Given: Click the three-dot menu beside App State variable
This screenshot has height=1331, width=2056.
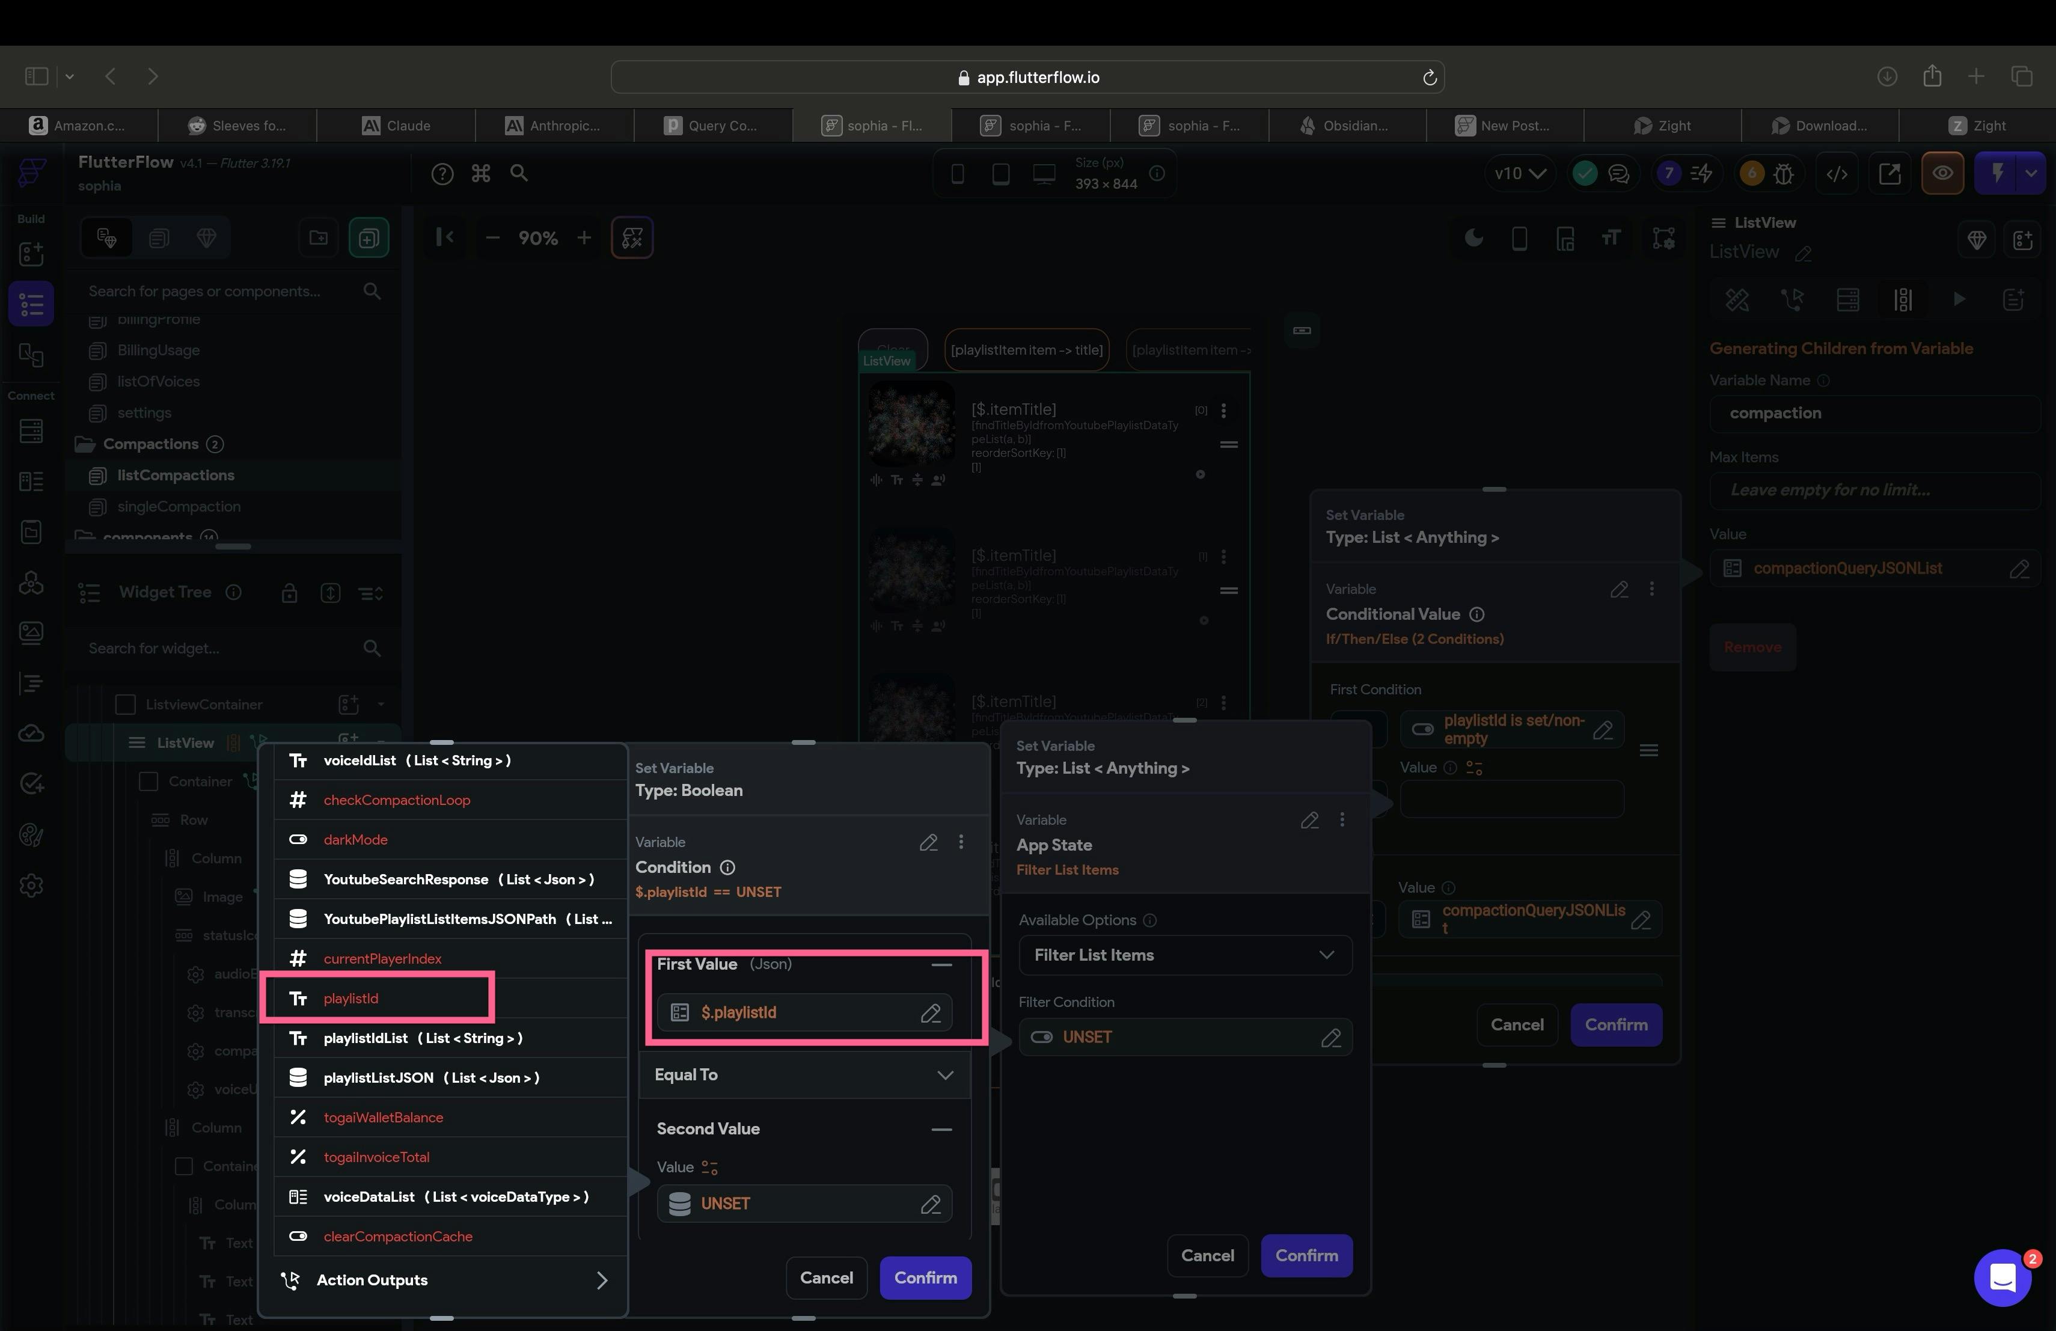Looking at the screenshot, I should tap(1342, 819).
